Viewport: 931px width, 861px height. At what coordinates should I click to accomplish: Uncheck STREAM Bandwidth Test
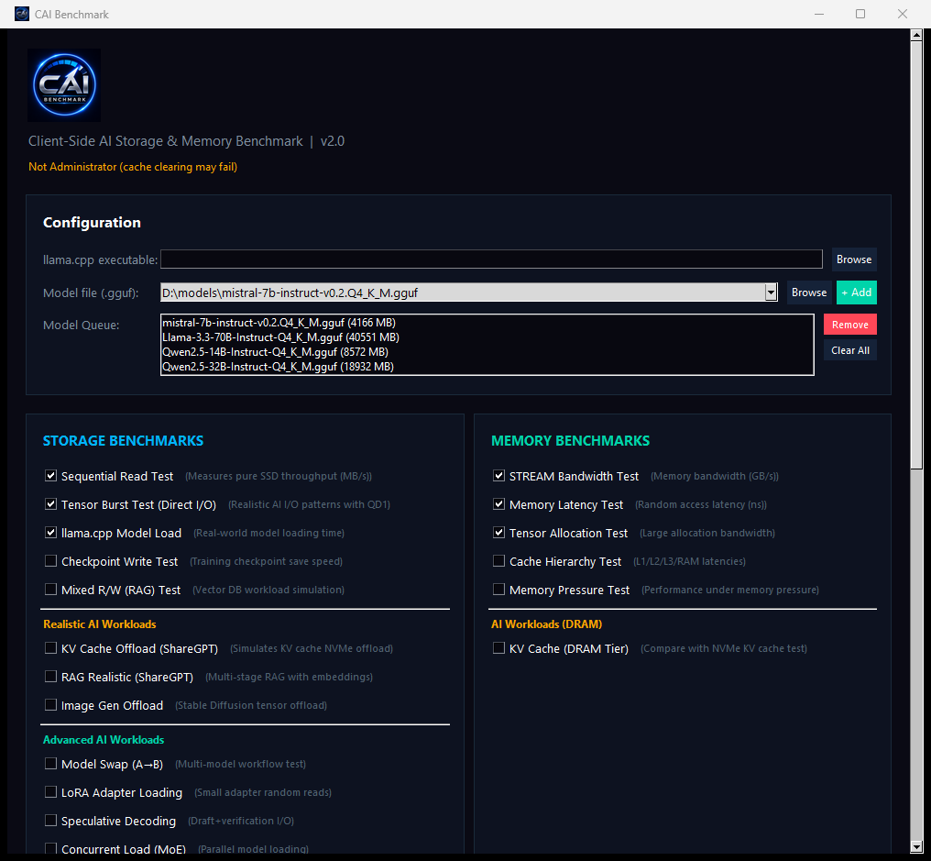click(498, 475)
